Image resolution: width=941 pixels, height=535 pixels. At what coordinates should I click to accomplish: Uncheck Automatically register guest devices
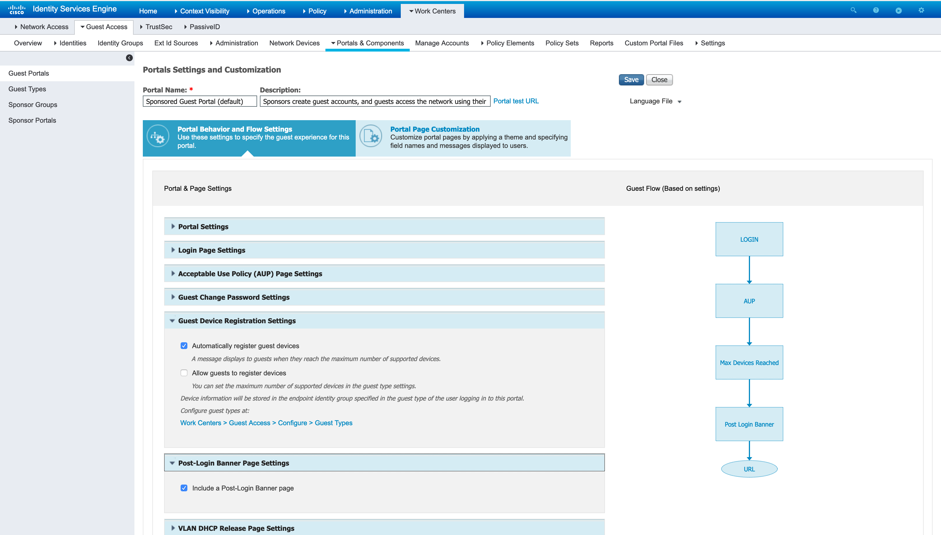point(184,346)
